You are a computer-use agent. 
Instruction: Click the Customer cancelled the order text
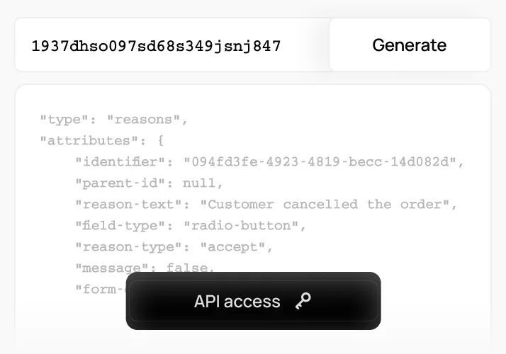point(324,204)
